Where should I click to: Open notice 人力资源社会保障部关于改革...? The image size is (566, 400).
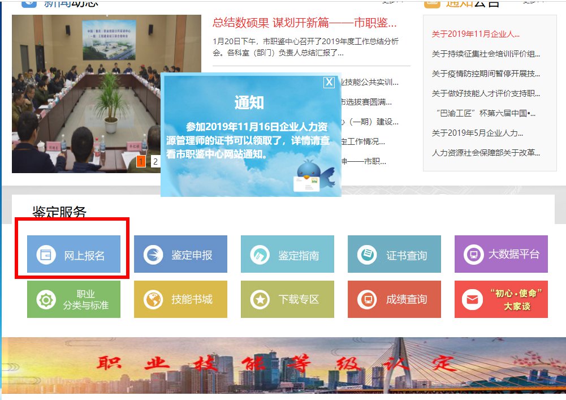click(486, 153)
